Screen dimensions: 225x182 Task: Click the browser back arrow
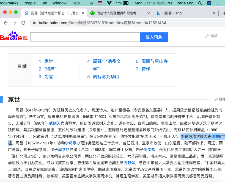point(6,23)
